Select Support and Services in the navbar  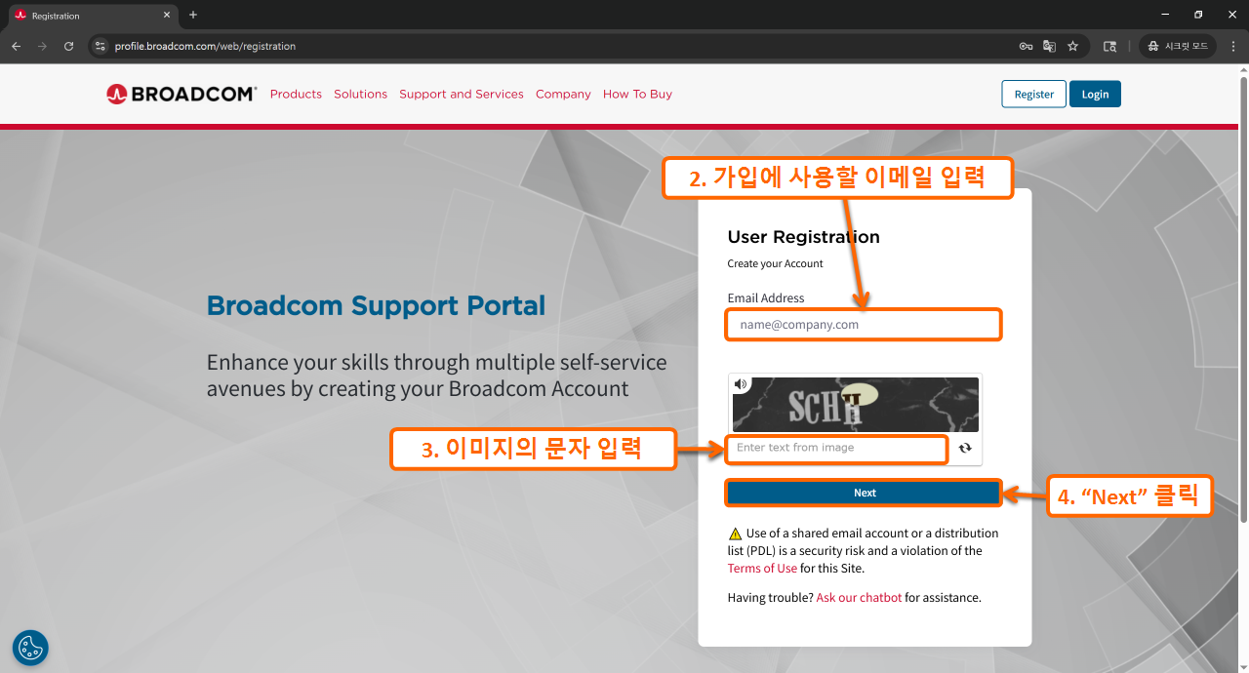461,94
